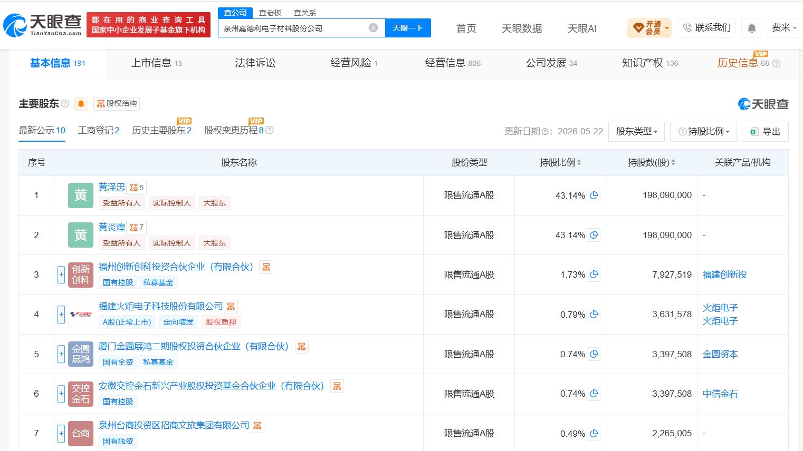Go to 首页 in top navigation
Viewport: 803px width, 451px height.
point(466,28)
